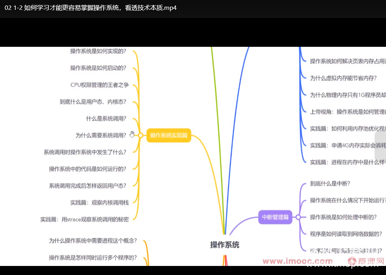This screenshot has width=386, height=275.
Task: Select the topic 上帝视角:操作系统是如何管理
Action: pyautogui.click(x=348, y=112)
